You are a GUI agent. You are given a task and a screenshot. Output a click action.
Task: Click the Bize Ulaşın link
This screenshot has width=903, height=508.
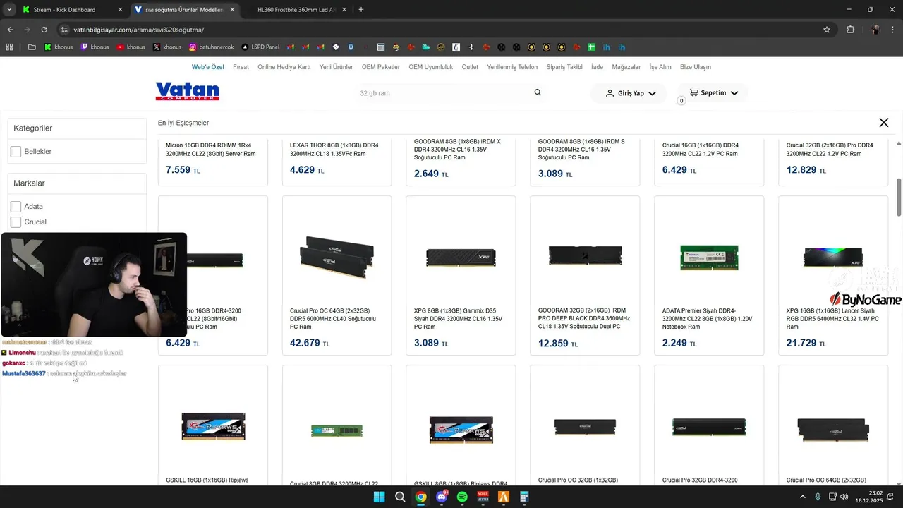(696, 67)
